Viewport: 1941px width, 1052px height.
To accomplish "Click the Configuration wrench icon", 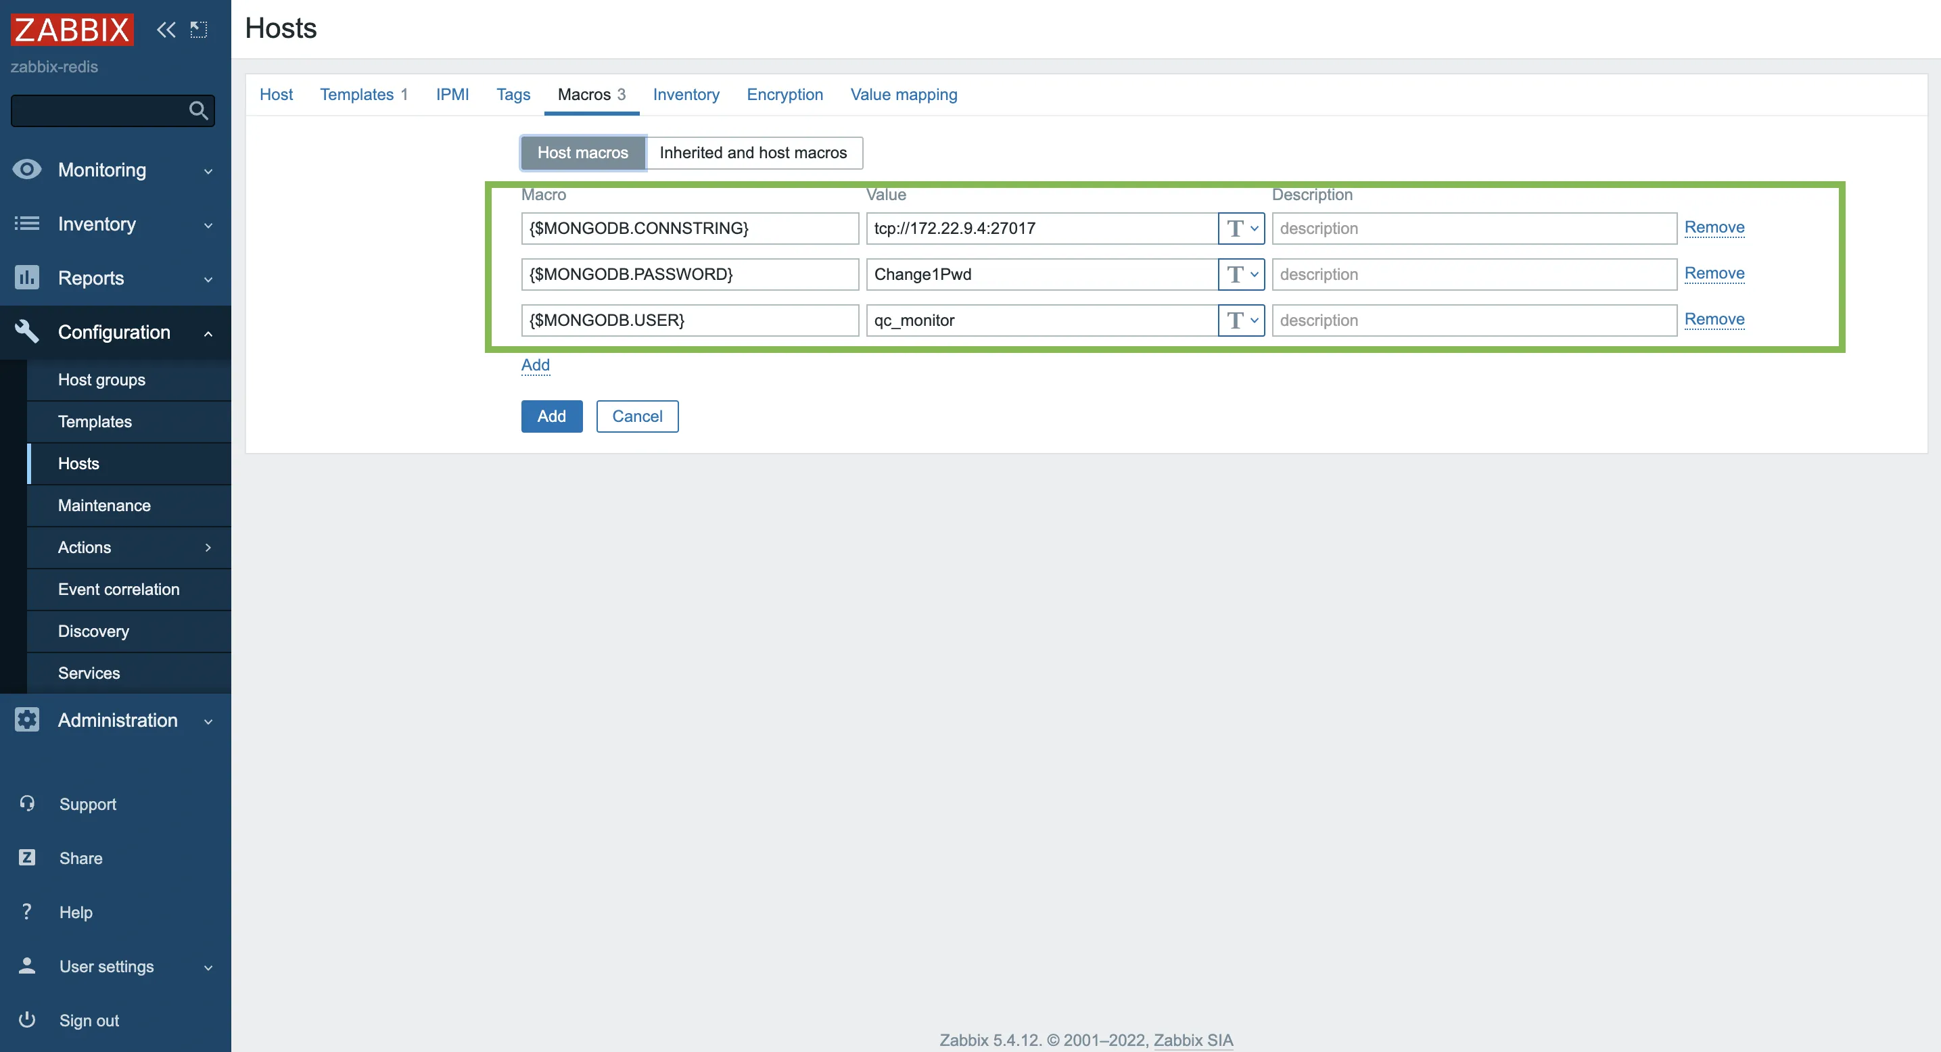I will [x=27, y=331].
